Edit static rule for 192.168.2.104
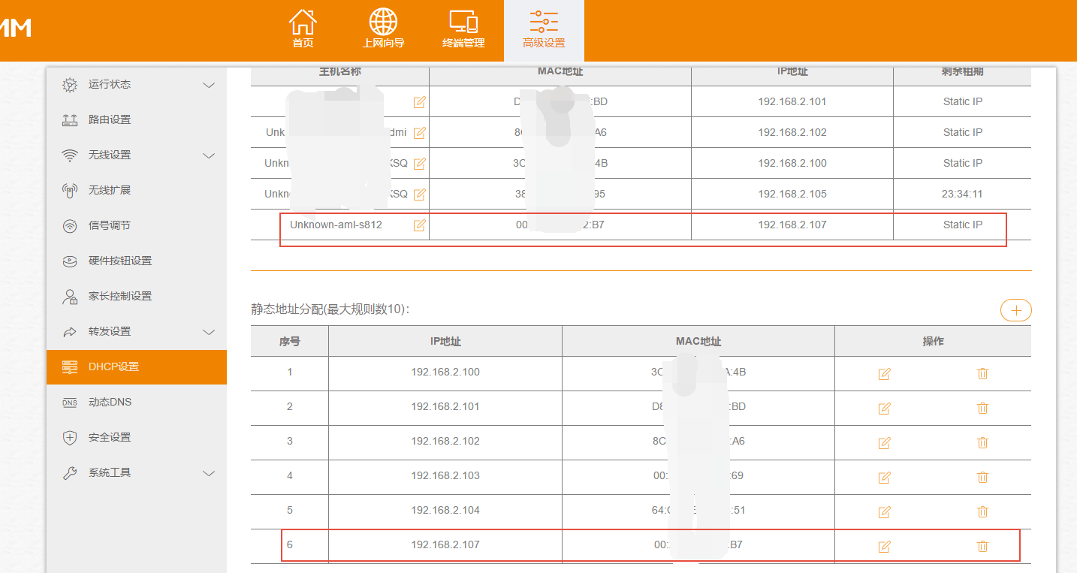The image size is (1077, 573). (x=884, y=511)
